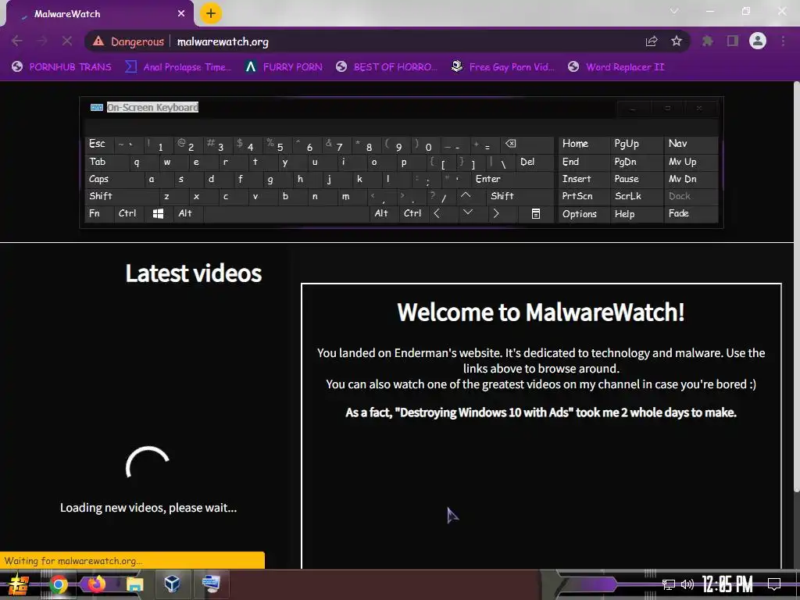This screenshot has width=800, height=600.
Task: Click the Dangerous site warning icon
Action: pyautogui.click(x=98, y=41)
